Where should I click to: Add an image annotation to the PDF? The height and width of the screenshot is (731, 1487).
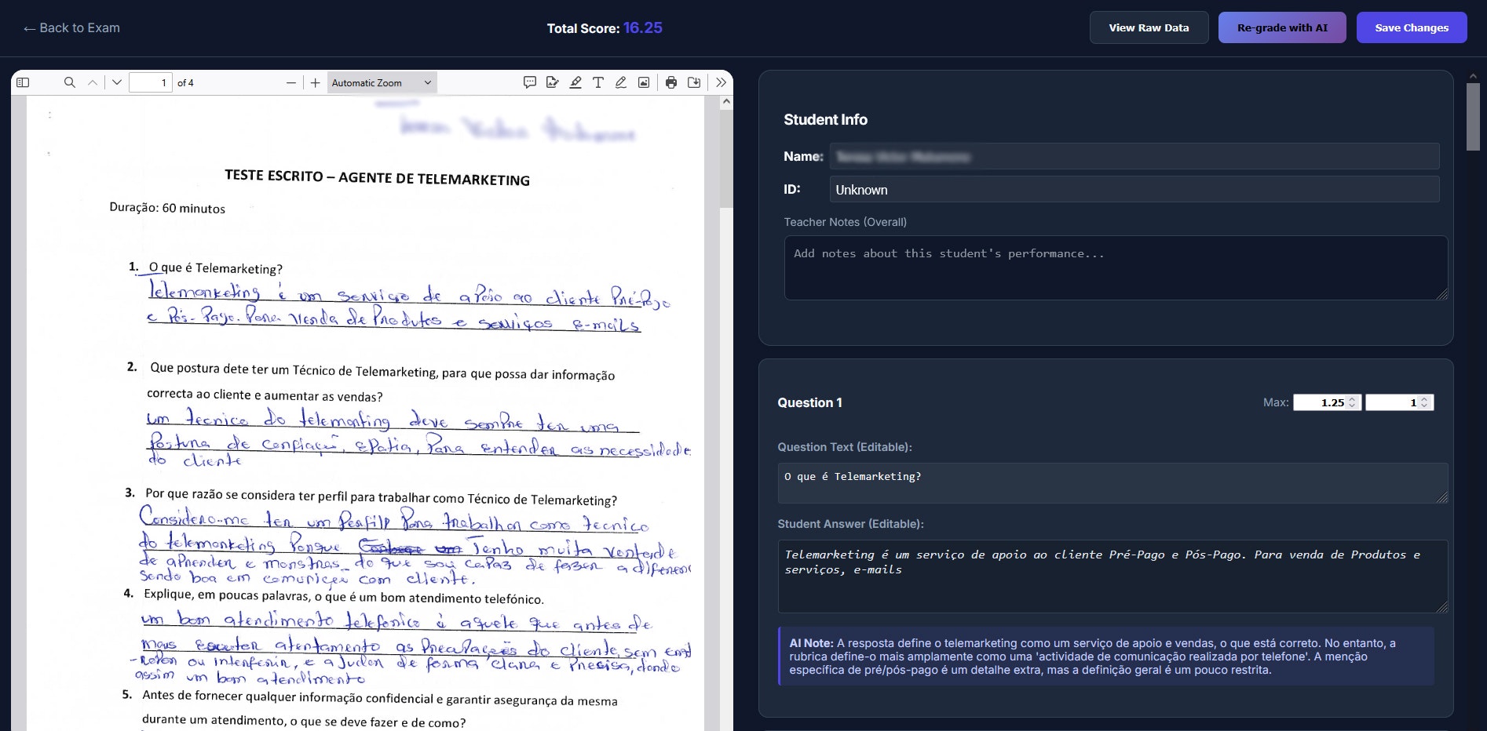click(x=644, y=82)
